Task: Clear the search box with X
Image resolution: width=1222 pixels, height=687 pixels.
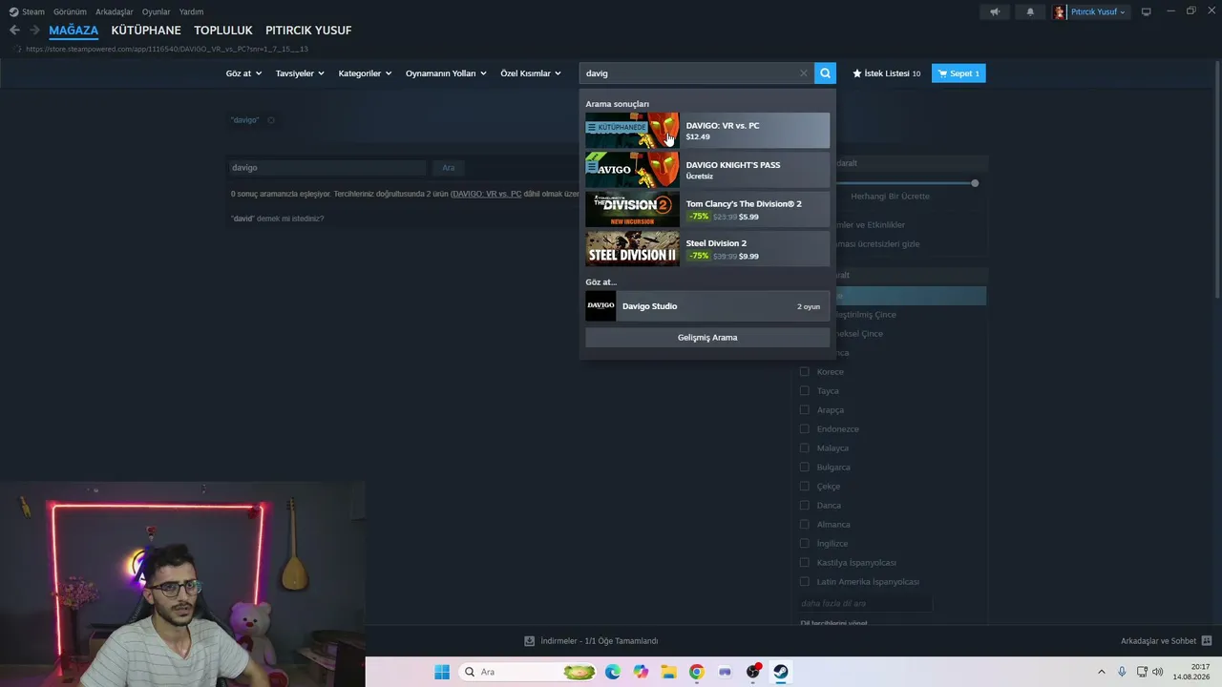Action: 804,73
